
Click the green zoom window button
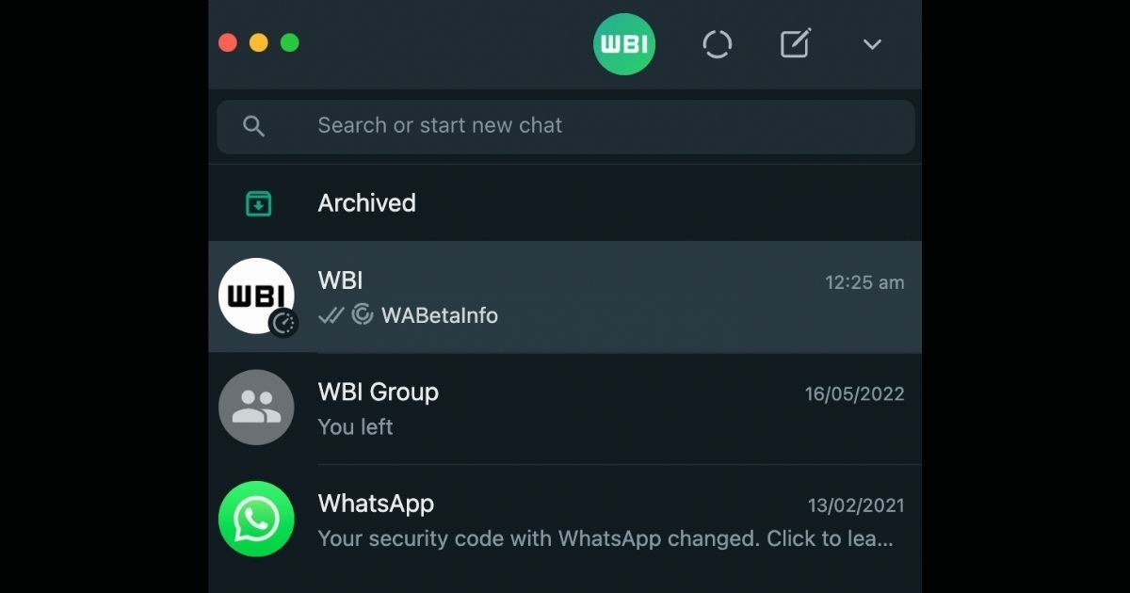pyautogui.click(x=290, y=42)
